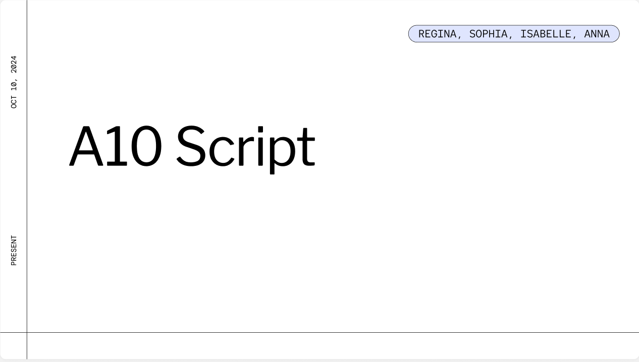Click the name "SOPHIA" inside the badge
639x362 pixels.
[489, 34]
